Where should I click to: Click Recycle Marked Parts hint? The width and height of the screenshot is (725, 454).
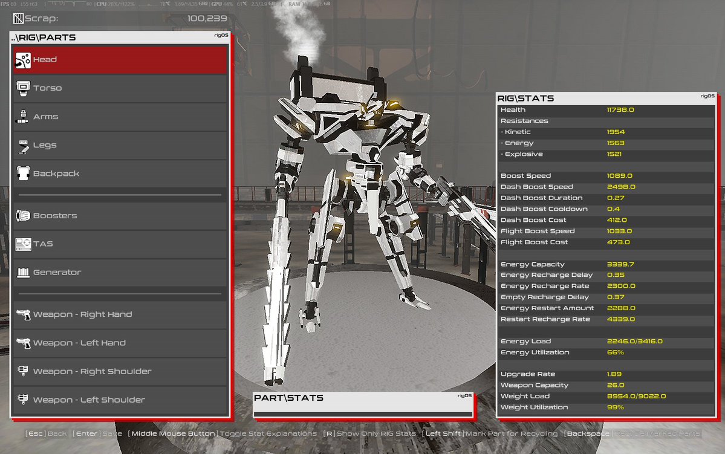coord(632,433)
